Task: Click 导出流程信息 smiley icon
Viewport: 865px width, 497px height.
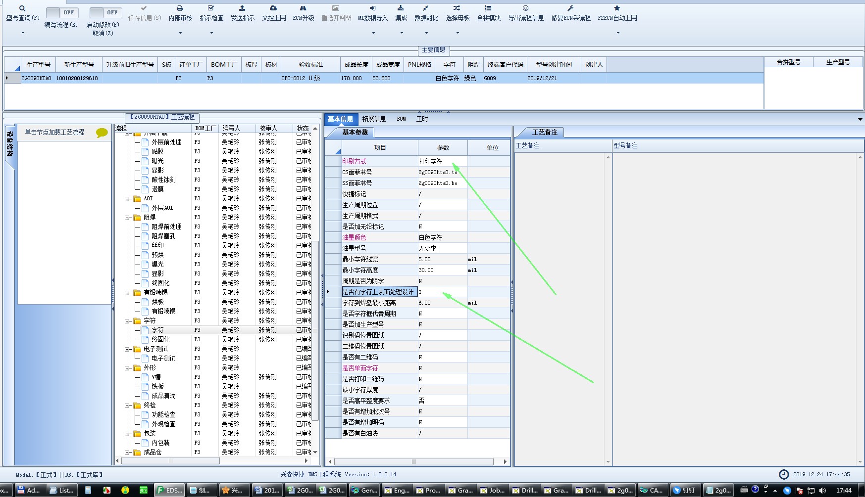Action: 526,13
